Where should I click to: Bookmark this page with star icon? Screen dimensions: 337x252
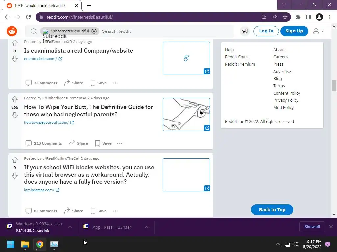click(x=285, y=17)
